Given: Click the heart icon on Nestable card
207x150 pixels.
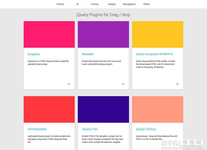Looking at the screenshot, I should tap(123, 84).
